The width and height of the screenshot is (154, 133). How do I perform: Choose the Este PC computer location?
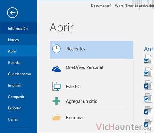click(x=91, y=86)
